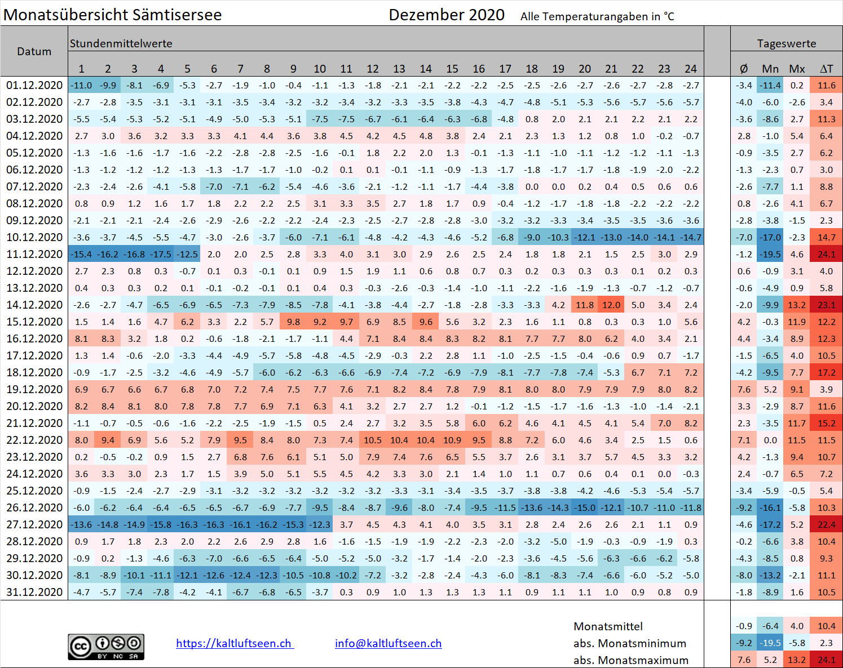Click the Mx column header
This screenshot has height=668, width=843.
[x=797, y=69]
